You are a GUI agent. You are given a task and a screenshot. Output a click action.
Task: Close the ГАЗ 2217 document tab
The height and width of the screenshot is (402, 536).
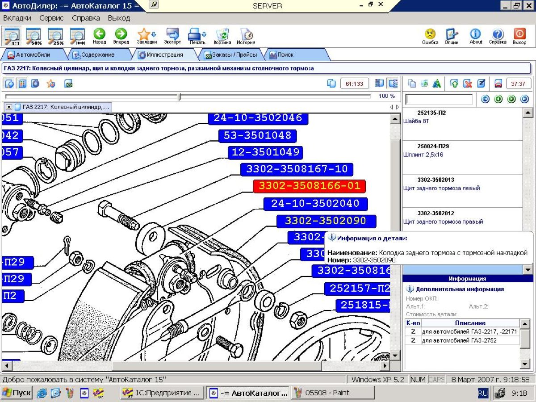(x=8, y=107)
